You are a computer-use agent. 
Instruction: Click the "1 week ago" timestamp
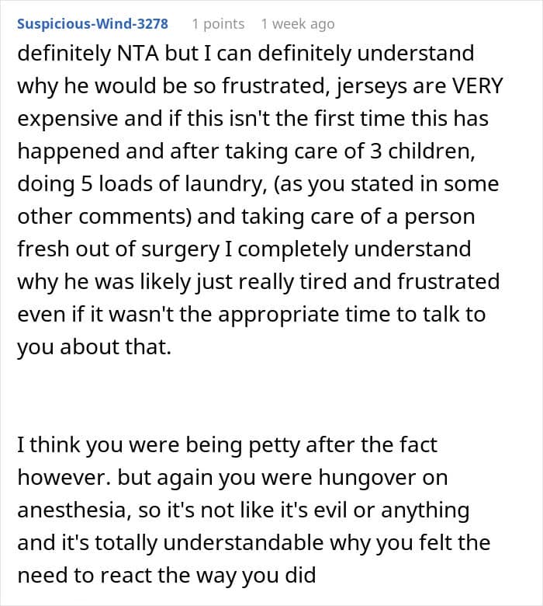(298, 24)
